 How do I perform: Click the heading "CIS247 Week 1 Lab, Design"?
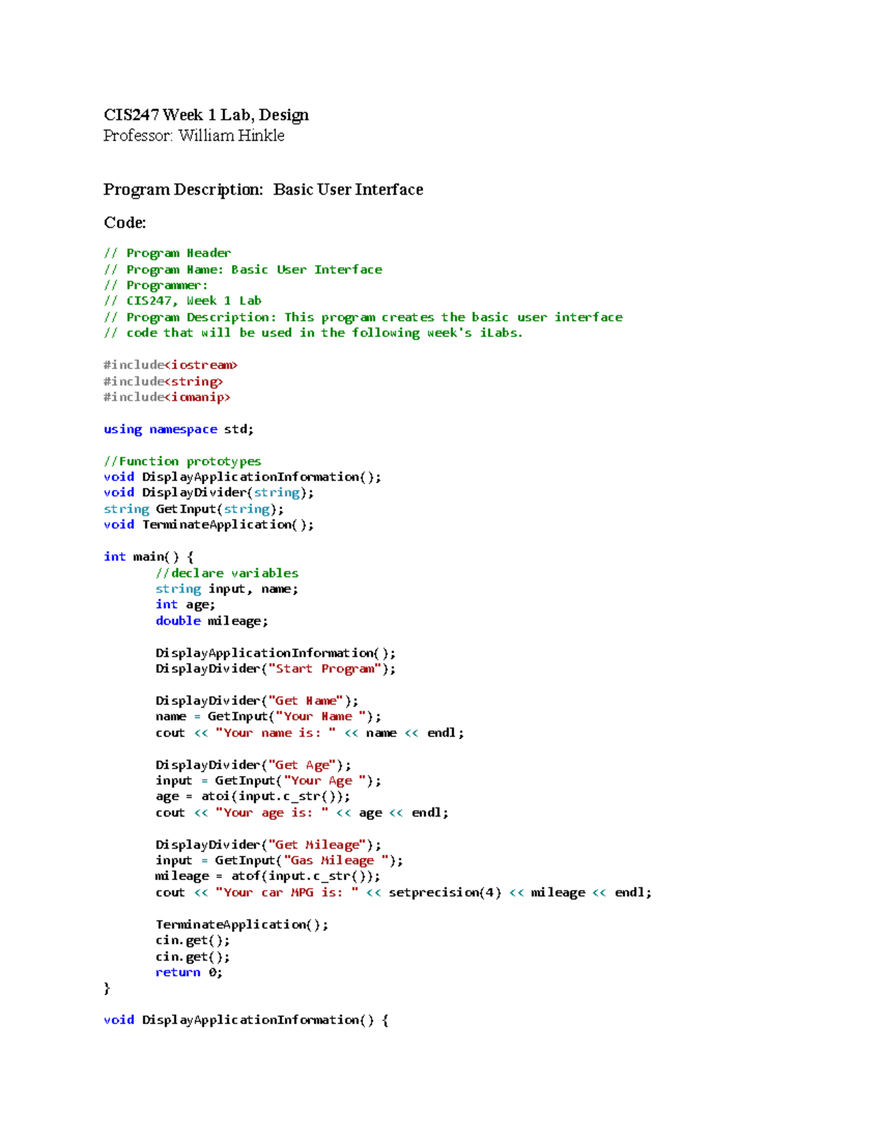[x=206, y=115]
